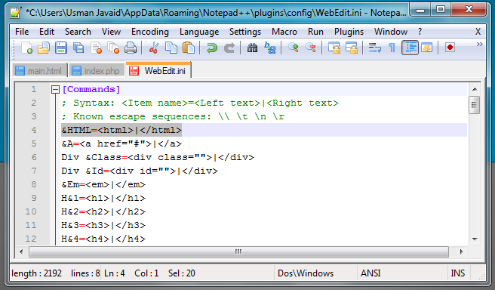
Task: Click line number 5 in margin
Action: coord(34,143)
